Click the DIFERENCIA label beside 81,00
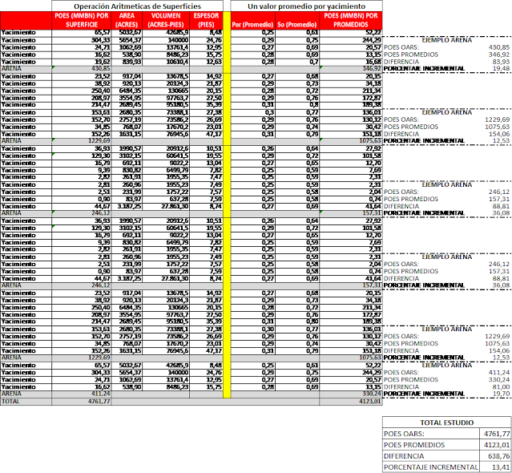This screenshot has height=473, width=512. click(401, 386)
